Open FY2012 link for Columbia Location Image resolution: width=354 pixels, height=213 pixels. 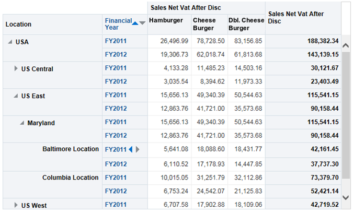click(116, 191)
